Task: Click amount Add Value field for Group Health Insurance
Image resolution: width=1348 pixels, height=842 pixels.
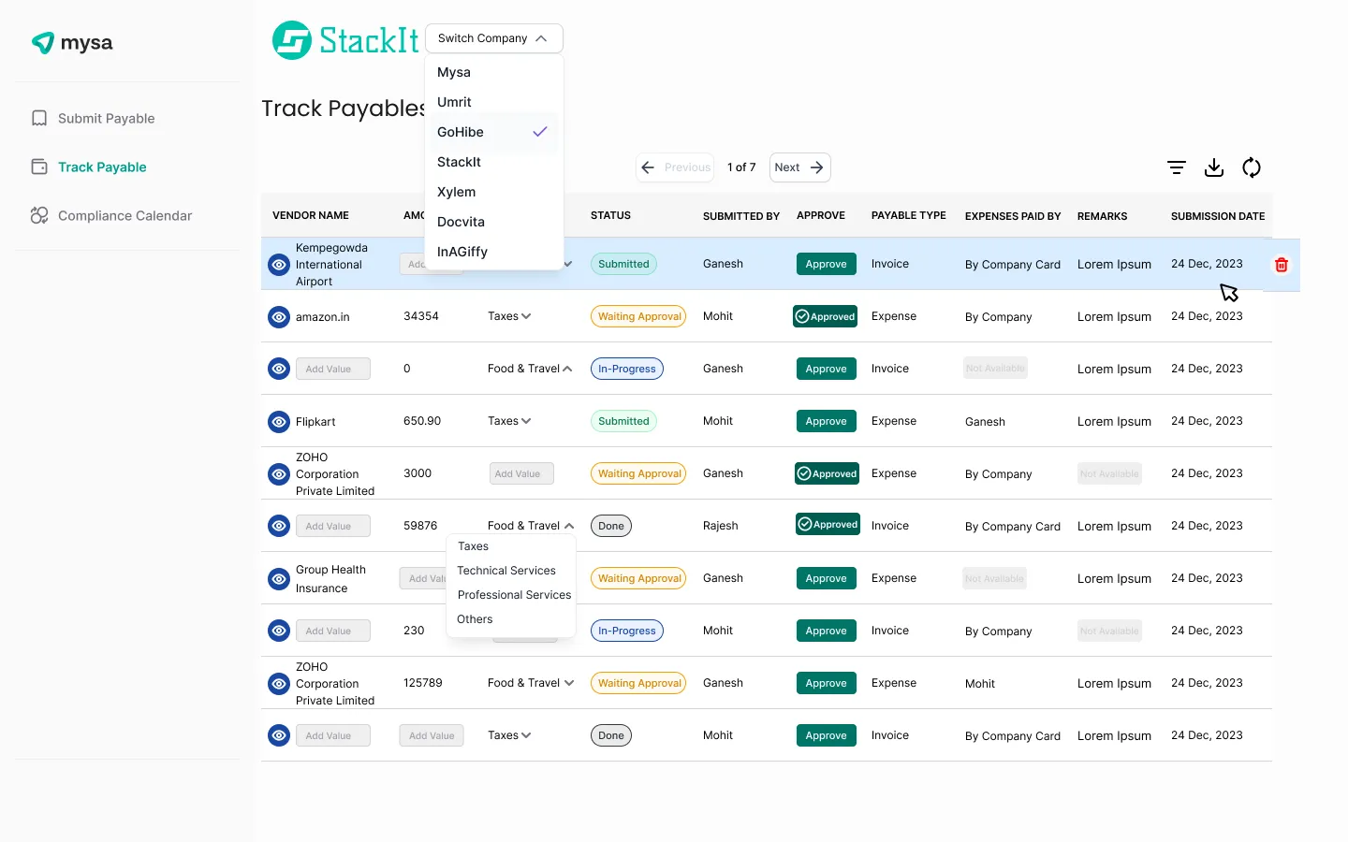Action: 423,578
